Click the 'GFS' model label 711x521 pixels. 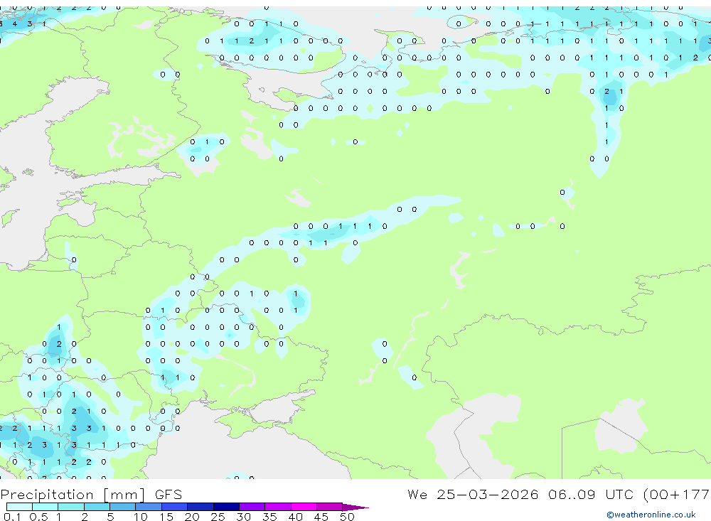point(169,494)
